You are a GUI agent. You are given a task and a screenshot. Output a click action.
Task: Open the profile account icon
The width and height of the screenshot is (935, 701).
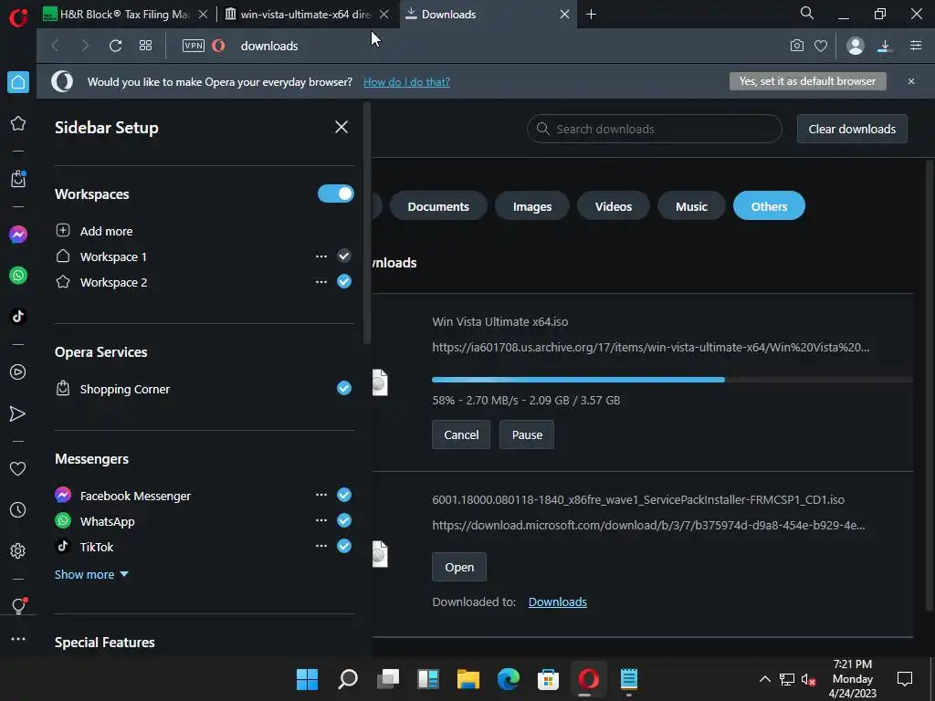(855, 46)
